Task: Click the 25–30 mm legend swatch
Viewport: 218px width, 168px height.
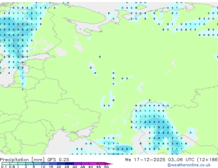Action: tap(69, 164)
